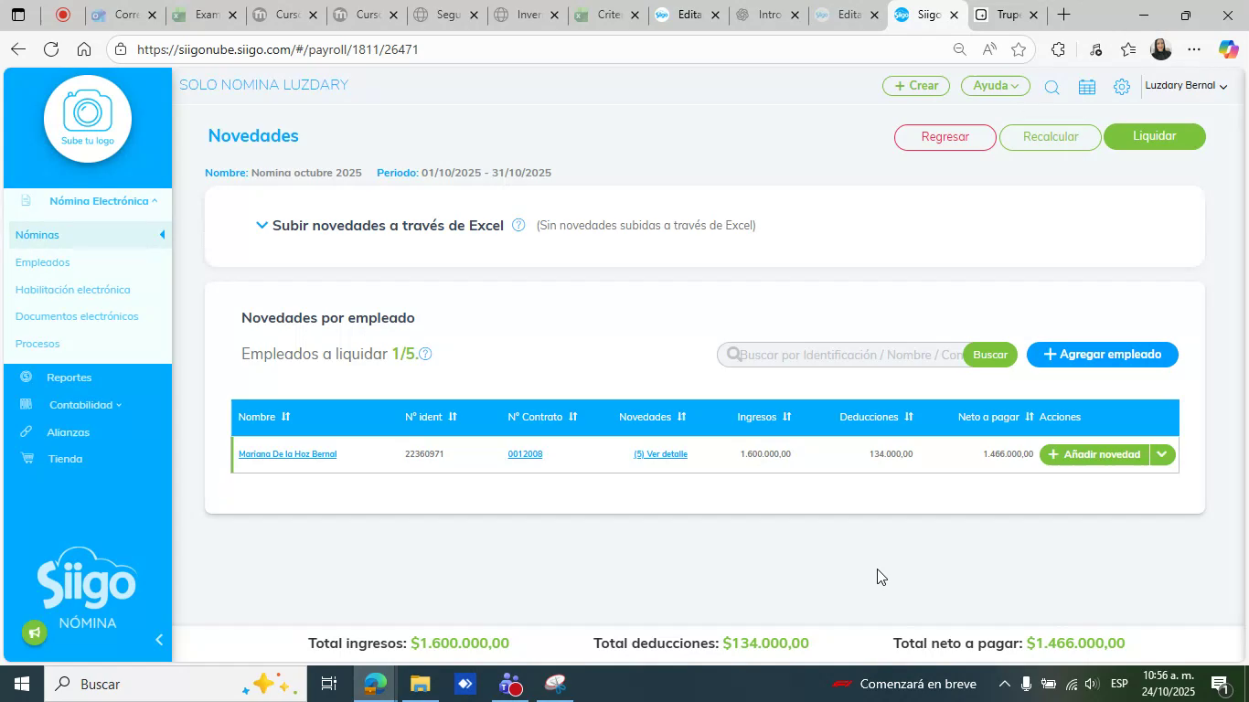Open Reportes in the sidebar
Image resolution: width=1249 pixels, height=702 pixels.
tap(69, 378)
